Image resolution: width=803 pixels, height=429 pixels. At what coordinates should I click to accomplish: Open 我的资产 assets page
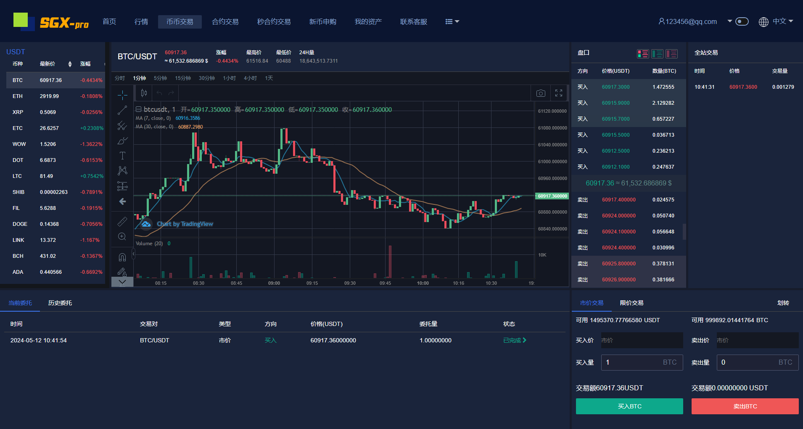368,21
